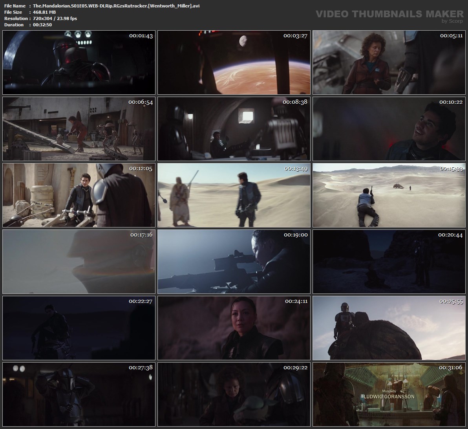Image resolution: width=468 pixels, height=429 pixels.
Task: Open the thumbnail stamped 00:01:43
Action: (x=79, y=62)
